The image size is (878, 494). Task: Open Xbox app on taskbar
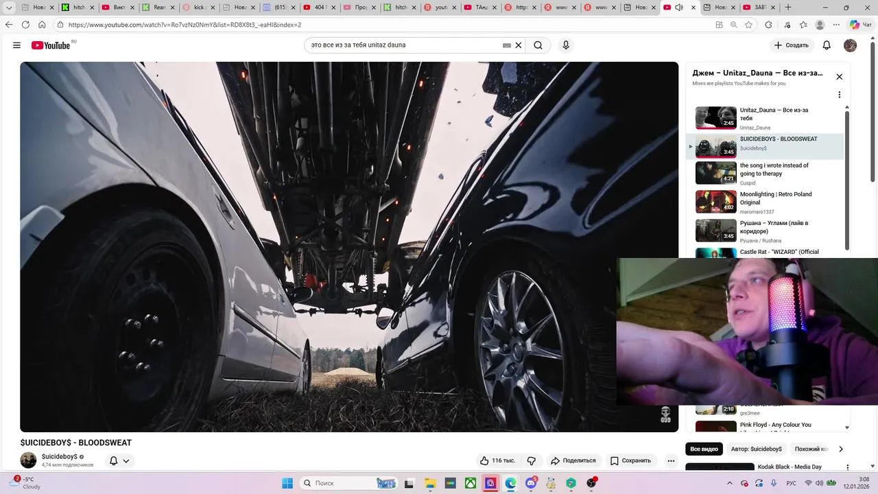pos(471,483)
